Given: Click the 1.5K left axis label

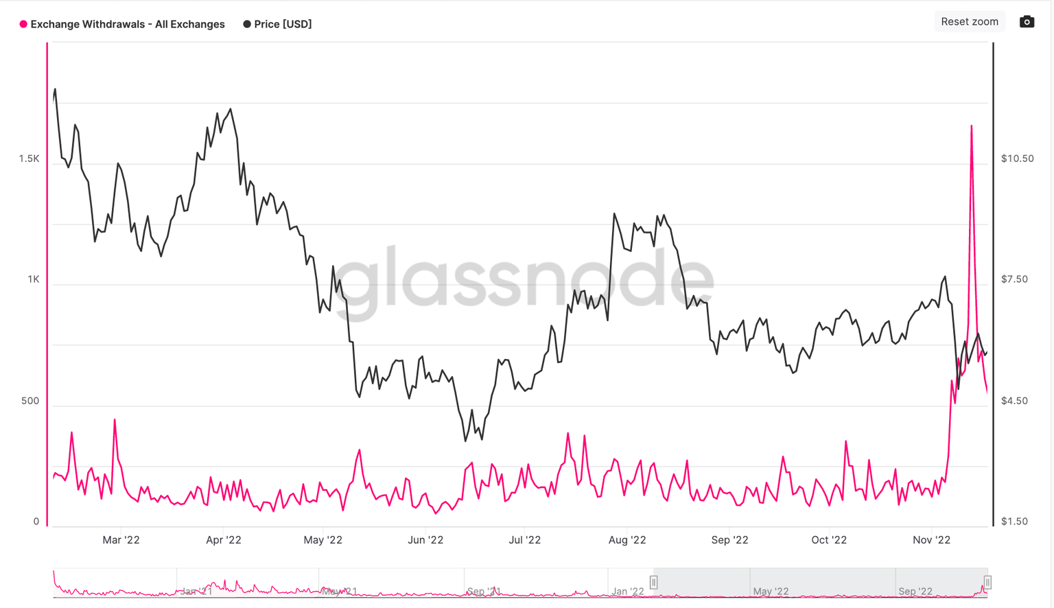Looking at the screenshot, I should [29, 159].
